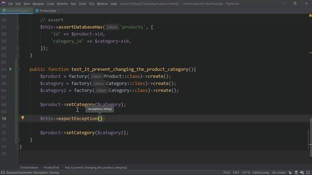
Task: Open the Help menu
Action: (114, 3)
